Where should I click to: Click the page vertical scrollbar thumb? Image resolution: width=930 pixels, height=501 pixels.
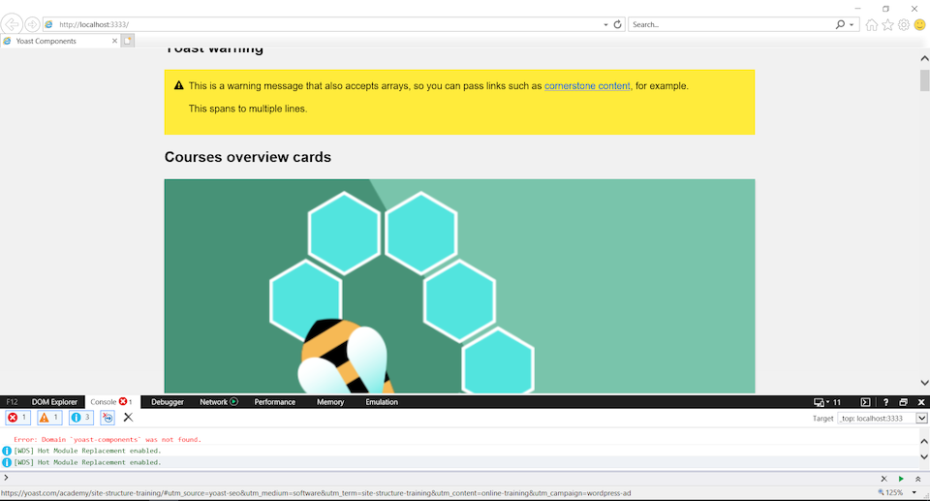click(x=924, y=80)
